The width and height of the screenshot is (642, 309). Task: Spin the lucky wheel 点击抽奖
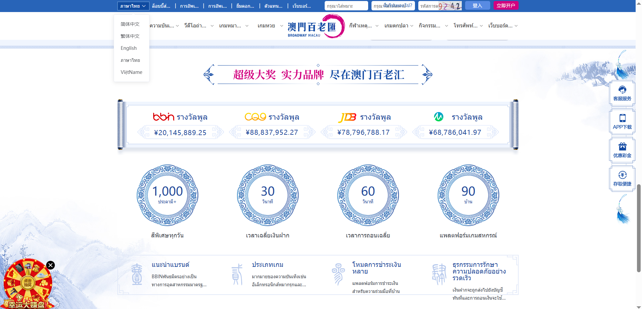pyautogui.click(x=28, y=283)
